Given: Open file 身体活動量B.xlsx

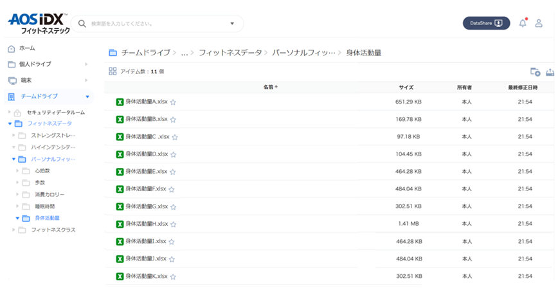Looking at the screenshot, I should [x=147, y=120].
